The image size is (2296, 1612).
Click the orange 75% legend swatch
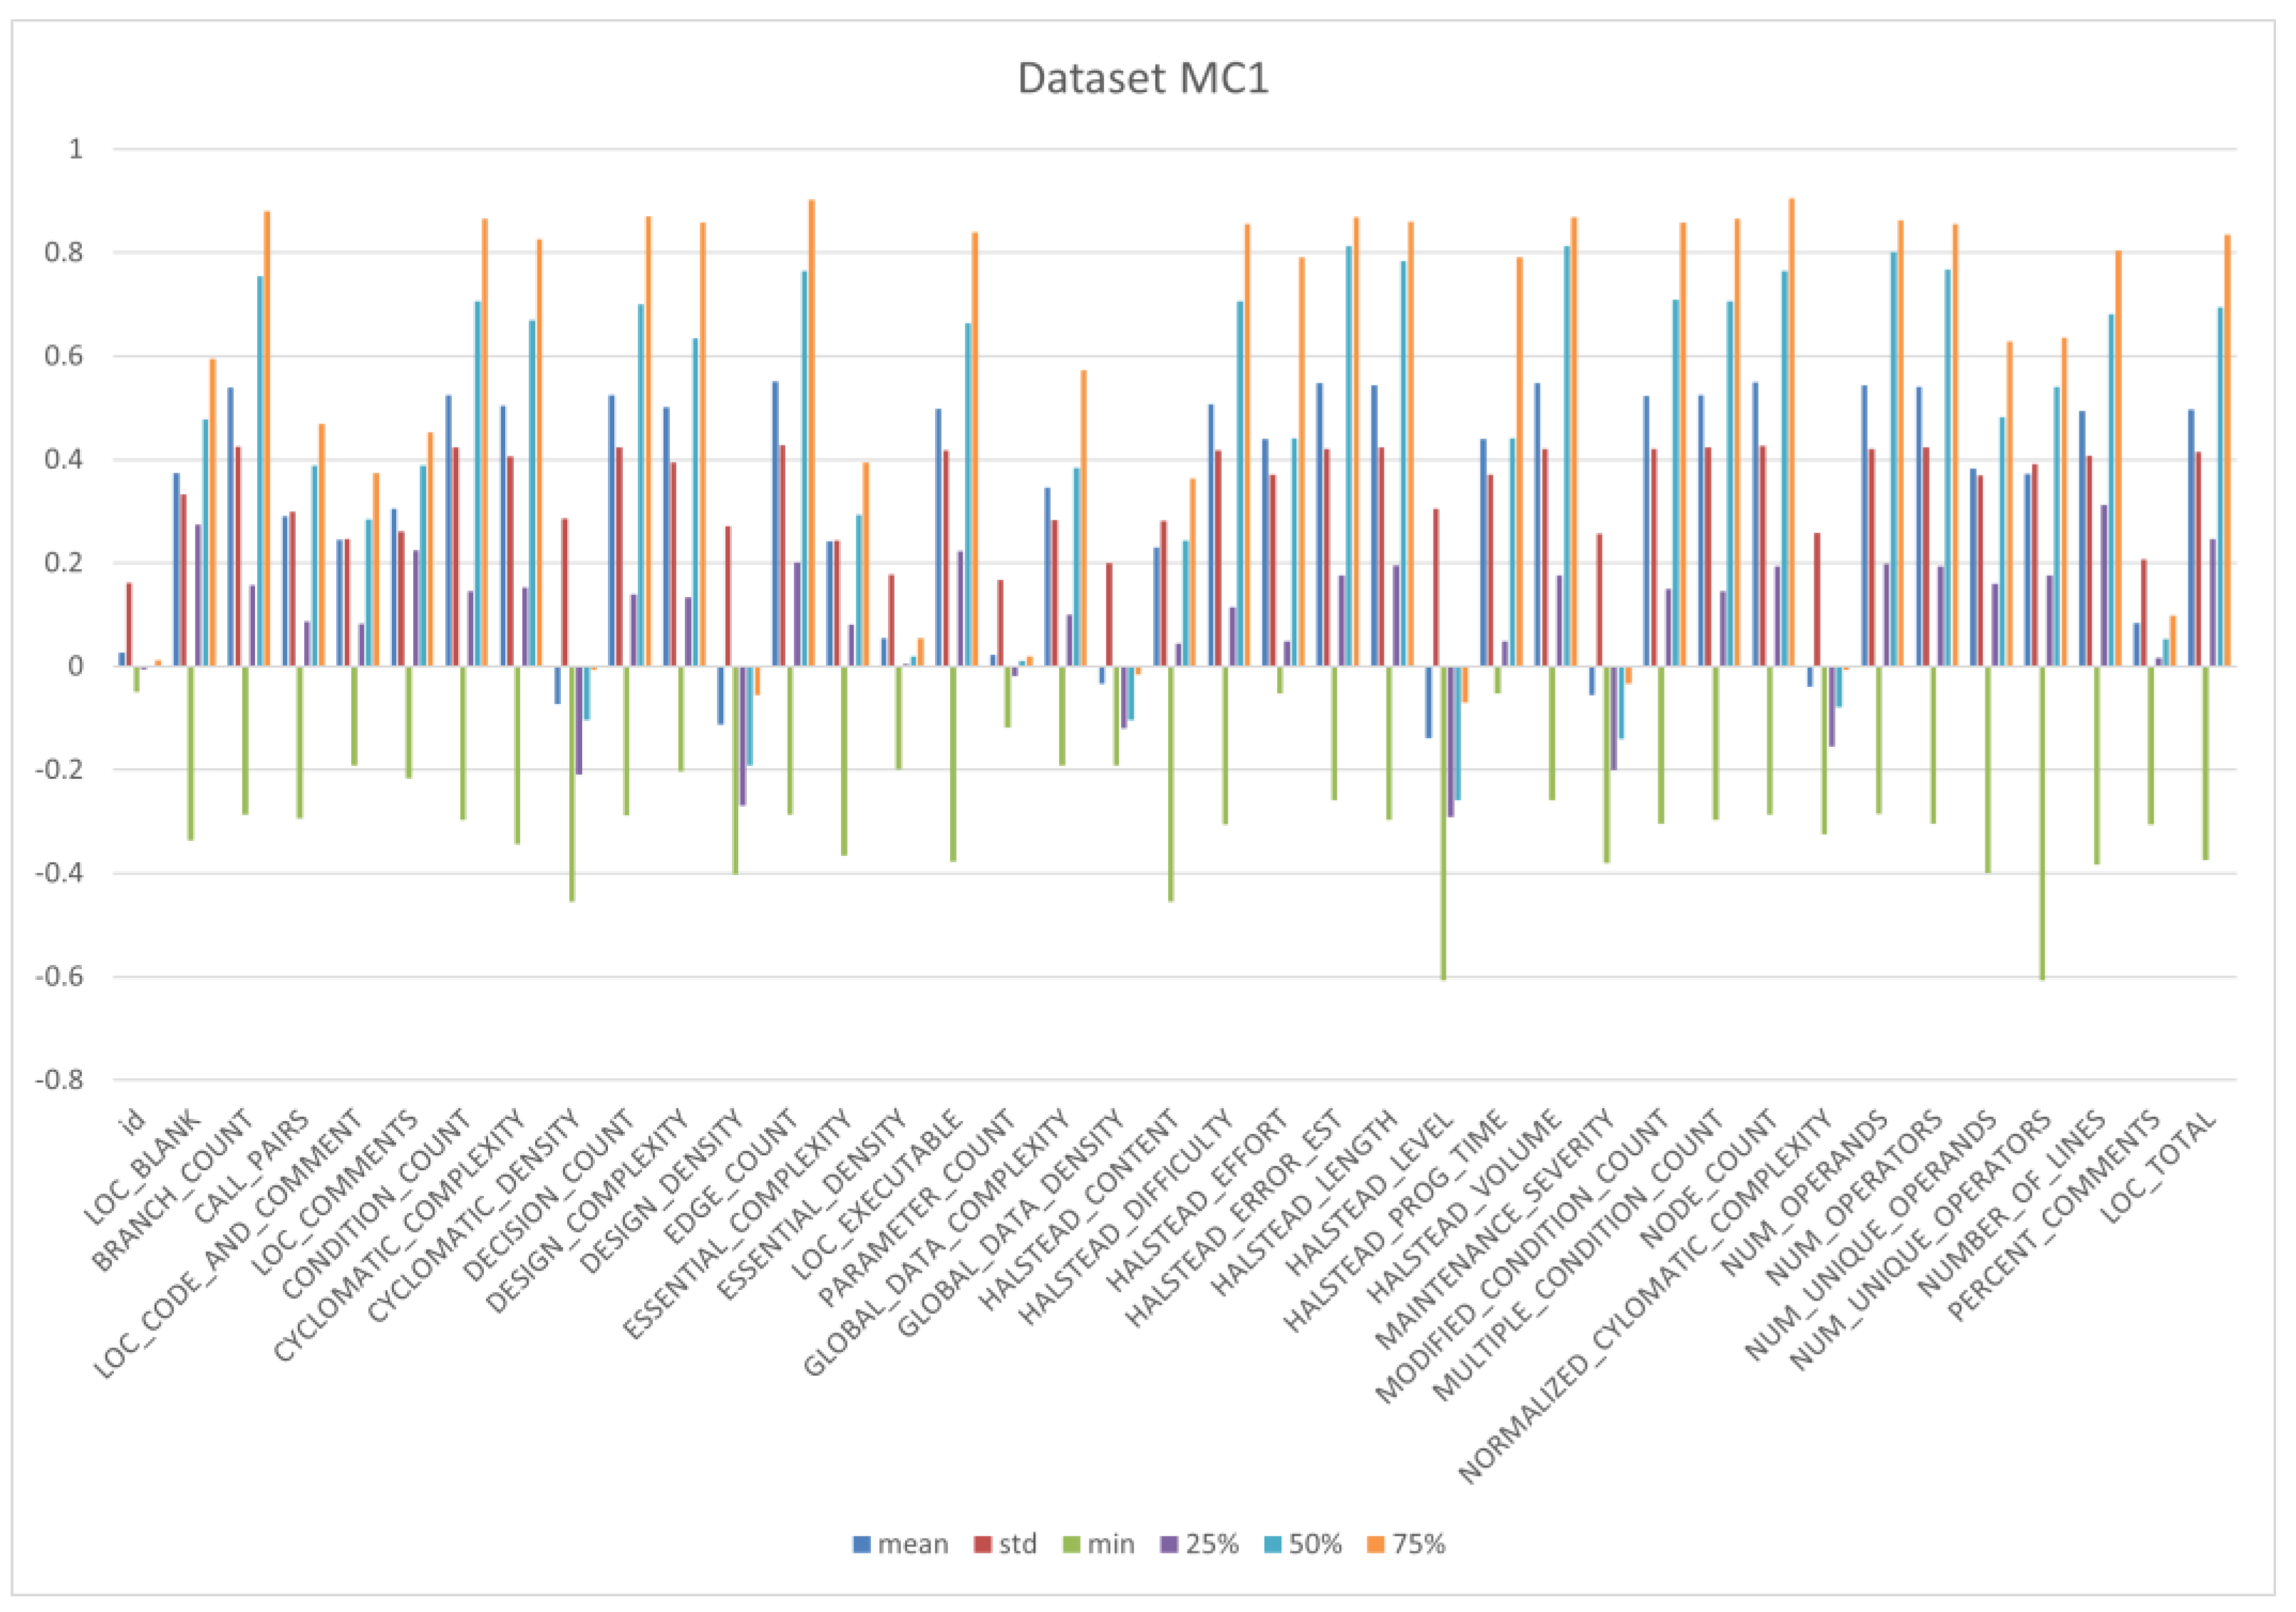coord(1375,1544)
